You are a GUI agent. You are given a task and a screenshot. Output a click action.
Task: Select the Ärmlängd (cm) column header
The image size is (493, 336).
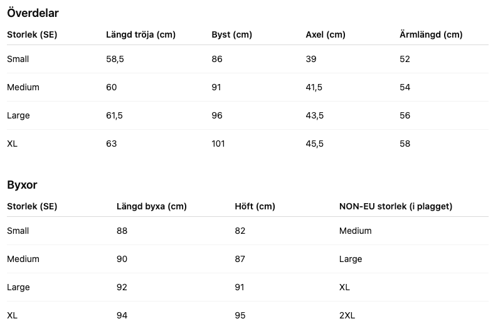[430, 34]
